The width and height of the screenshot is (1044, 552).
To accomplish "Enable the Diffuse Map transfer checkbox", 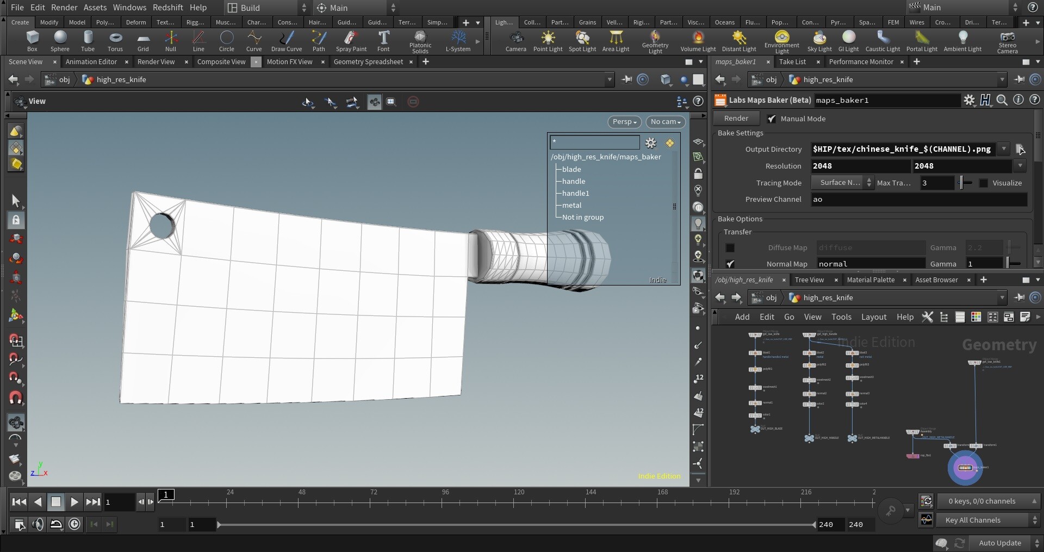I will (x=730, y=248).
